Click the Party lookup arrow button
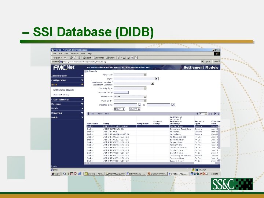264x198 pixels. (x=157, y=79)
